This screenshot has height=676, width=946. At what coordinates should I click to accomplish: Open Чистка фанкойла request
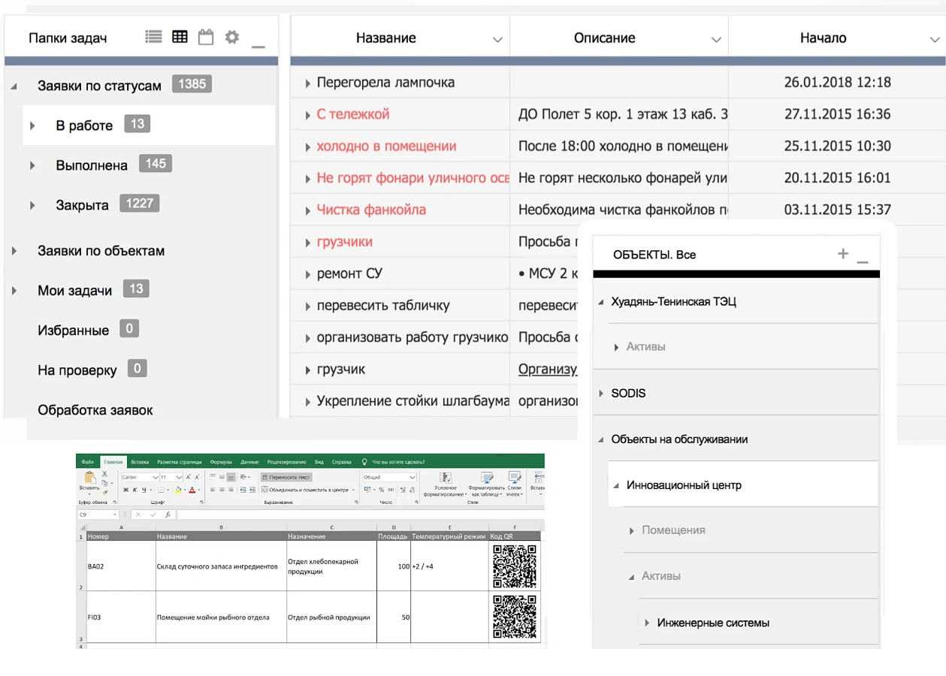[371, 210]
